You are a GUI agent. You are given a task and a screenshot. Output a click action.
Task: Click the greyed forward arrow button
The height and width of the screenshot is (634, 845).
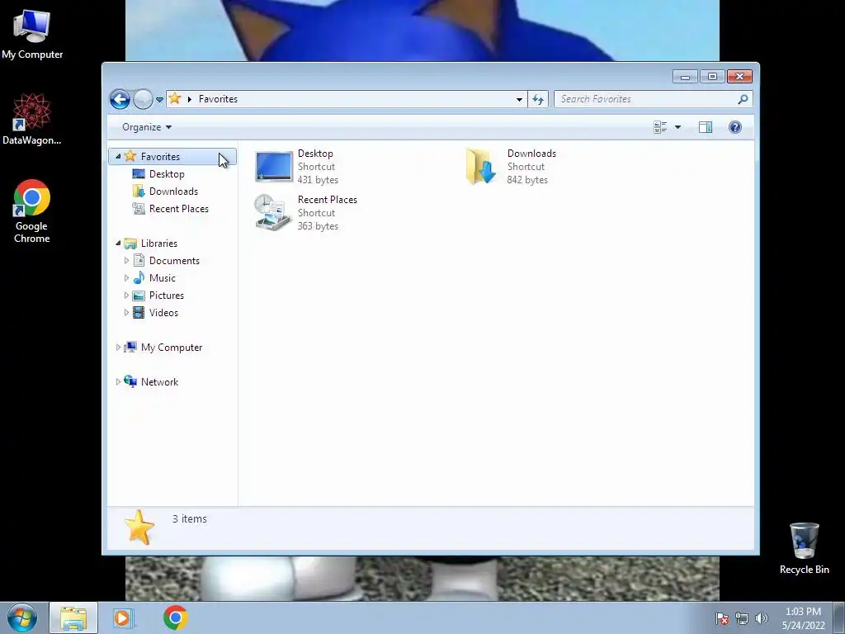point(143,99)
